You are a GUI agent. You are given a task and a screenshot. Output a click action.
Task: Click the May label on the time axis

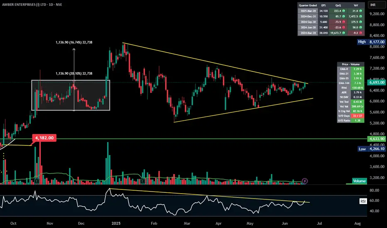250,223
